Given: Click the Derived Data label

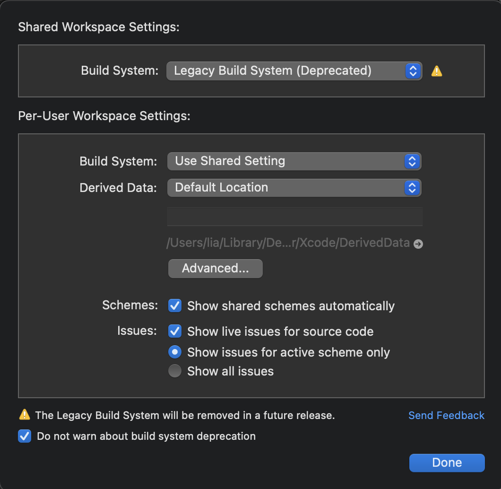Looking at the screenshot, I should (118, 188).
